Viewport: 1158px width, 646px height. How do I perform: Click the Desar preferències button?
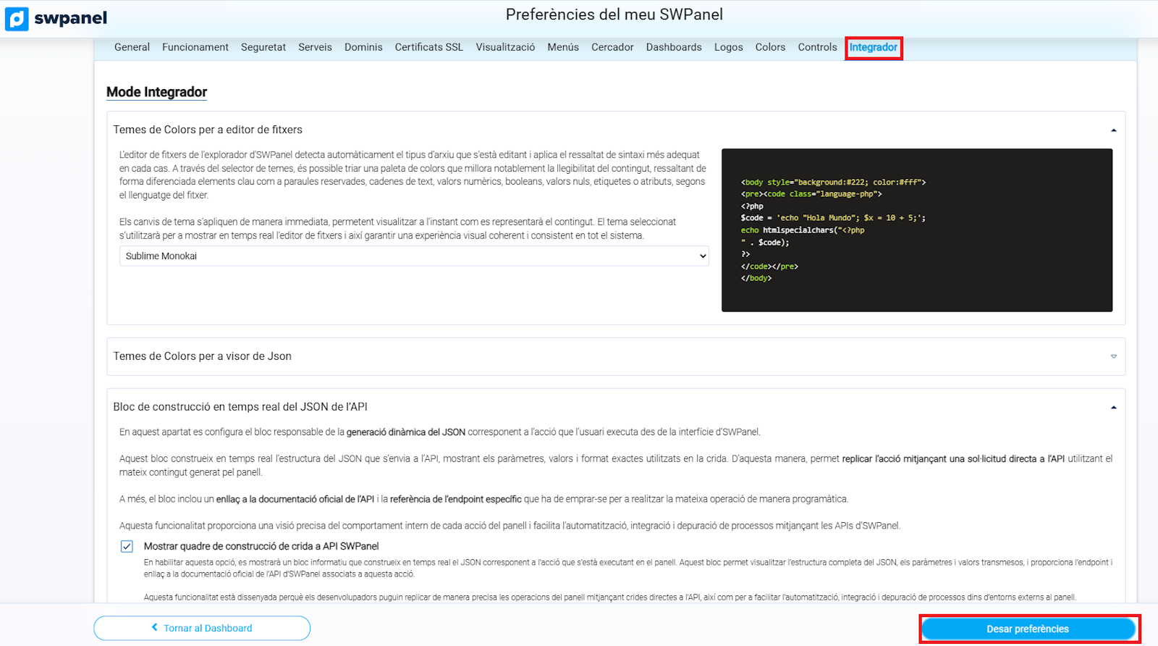[x=1028, y=629]
